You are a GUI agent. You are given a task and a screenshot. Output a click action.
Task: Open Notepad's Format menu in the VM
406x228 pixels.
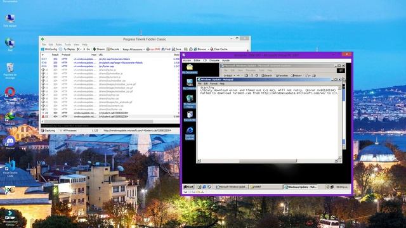(214, 84)
